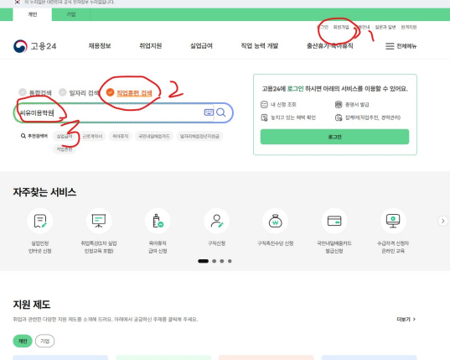Switch to the 개인 top tab
Image resolution: width=450 pixels, height=360 pixels.
[33, 14]
